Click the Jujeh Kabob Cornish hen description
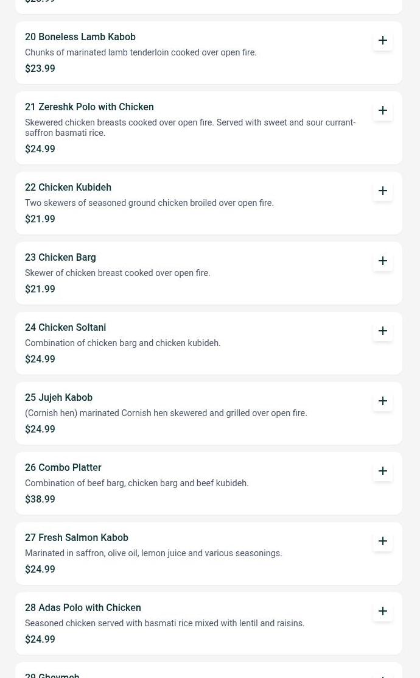This screenshot has width=420, height=678. [x=166, y=414]
